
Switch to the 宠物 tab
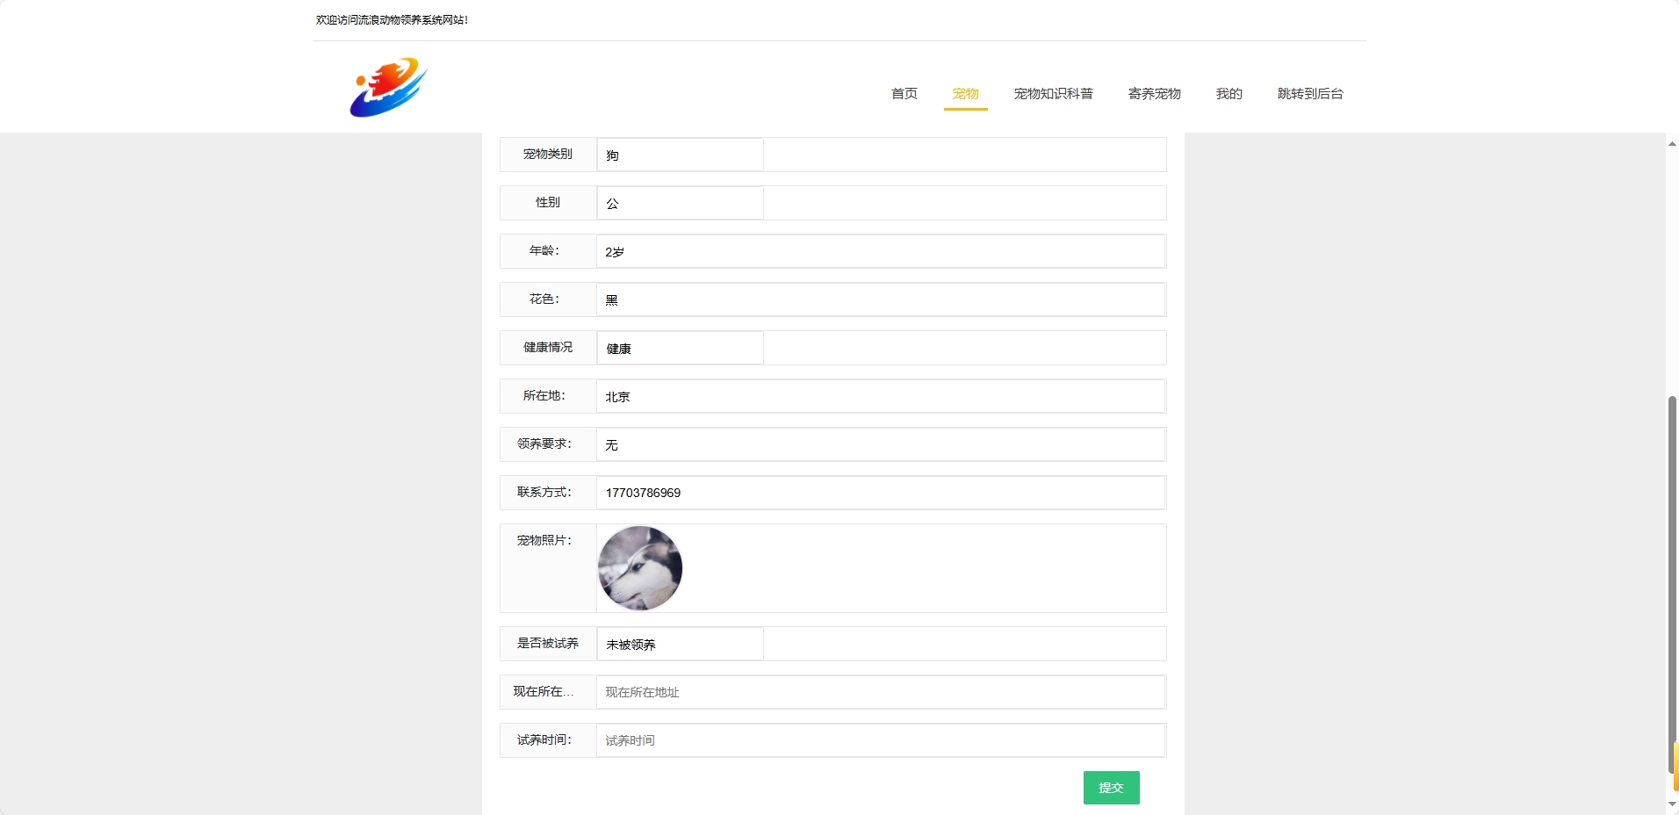click(x=965, y=94)
